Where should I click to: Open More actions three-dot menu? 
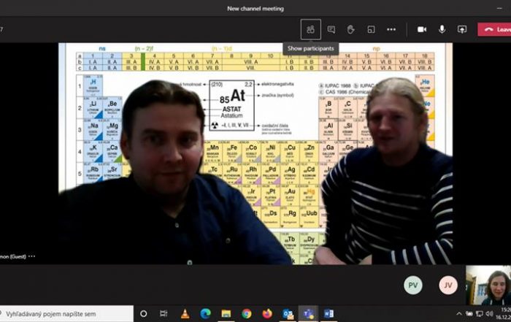pyautogui.click(x=391, y=30)
